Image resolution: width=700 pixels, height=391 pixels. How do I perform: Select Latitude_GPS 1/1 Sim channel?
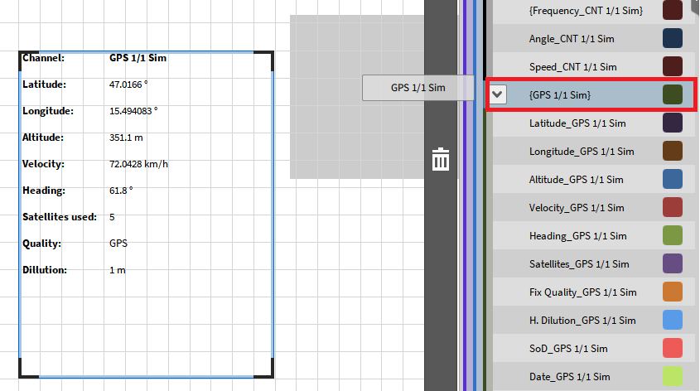(577, 123)
